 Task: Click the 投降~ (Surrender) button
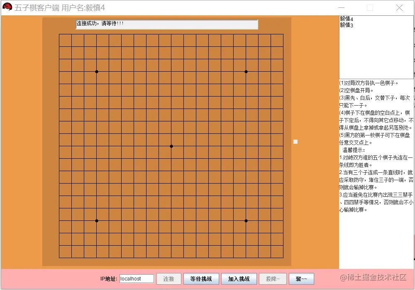(273, 279)
